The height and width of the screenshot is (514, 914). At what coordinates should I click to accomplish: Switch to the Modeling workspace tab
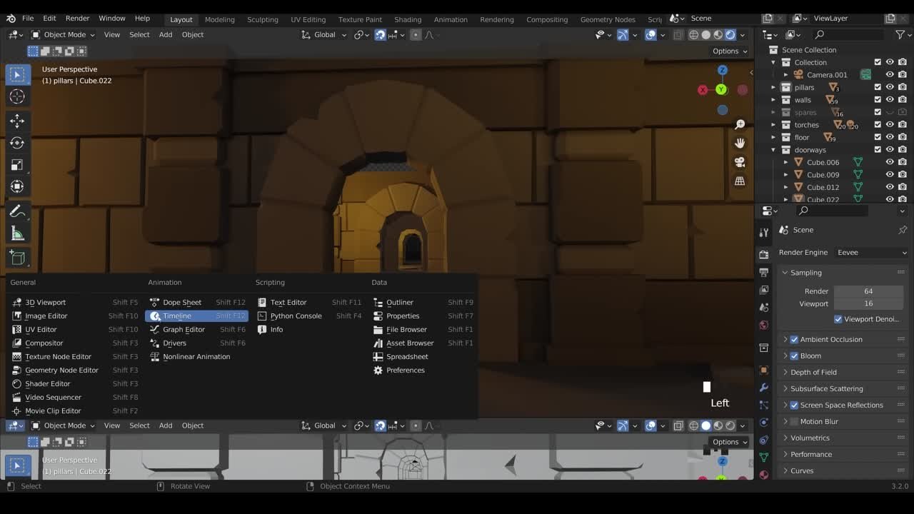219,19
